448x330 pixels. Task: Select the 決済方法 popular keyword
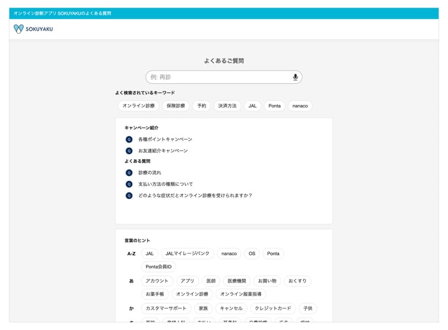227,106
